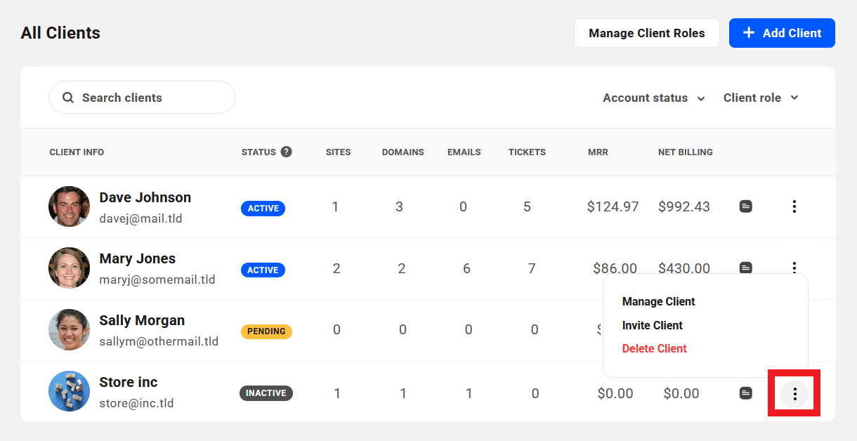The height and width of the screenshot is (441, 857).
Task: Open Mary Jones three-dot actions menu
Action: click(794, 267)
